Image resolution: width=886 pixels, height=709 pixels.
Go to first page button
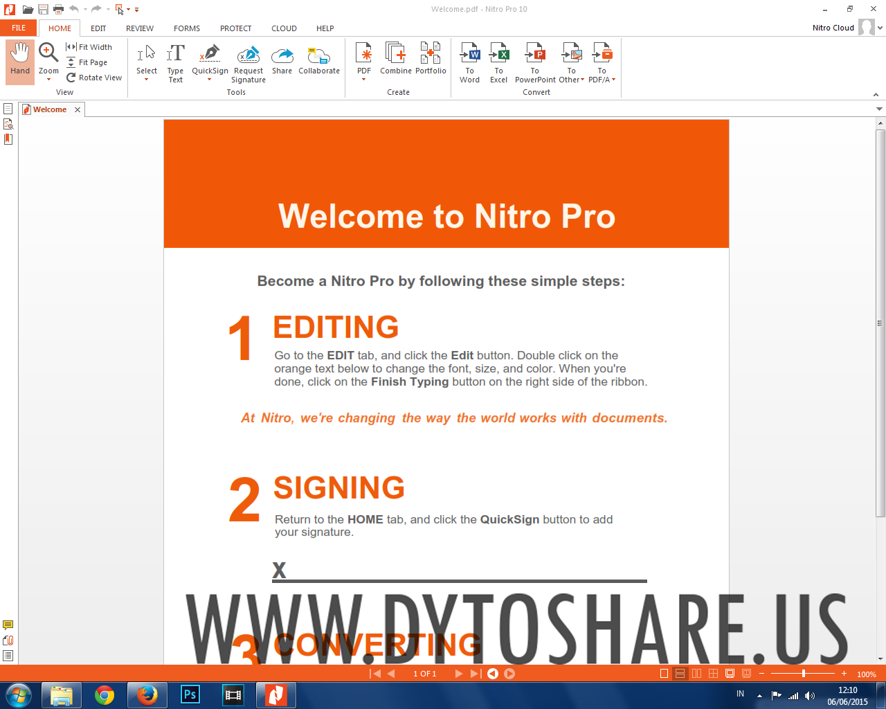[375, 674]
